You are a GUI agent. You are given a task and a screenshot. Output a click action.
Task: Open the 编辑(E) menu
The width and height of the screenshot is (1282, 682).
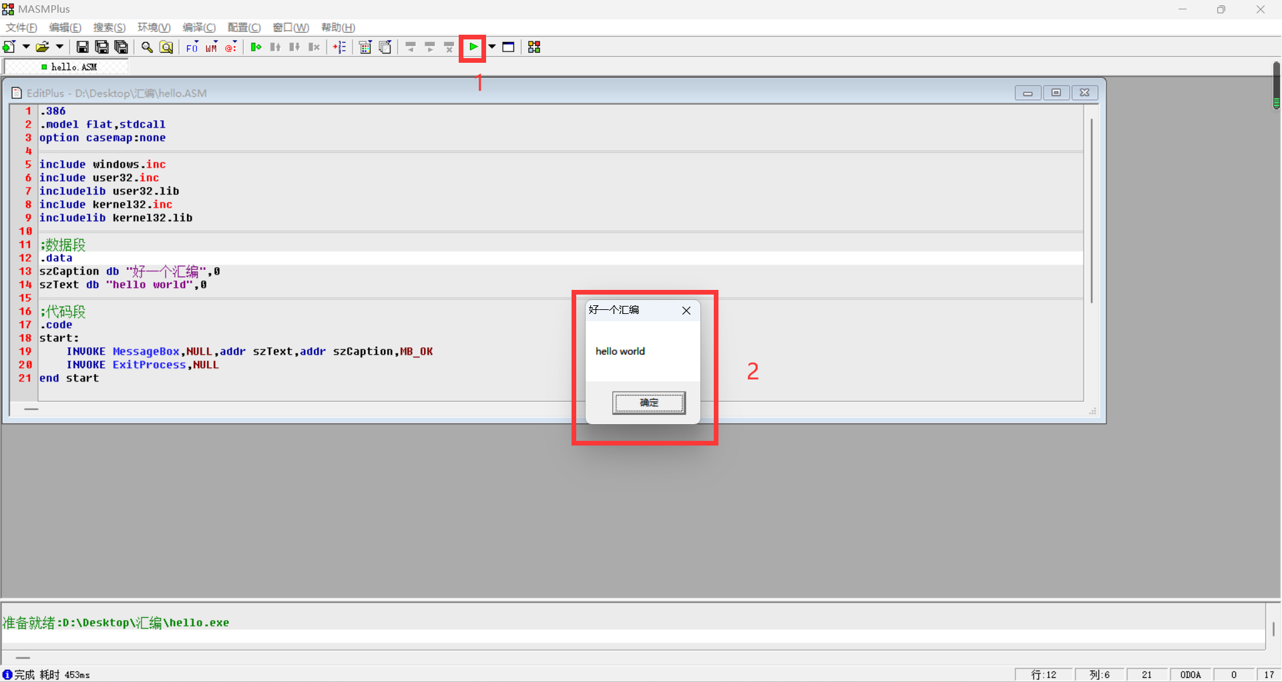click(65, 27)
